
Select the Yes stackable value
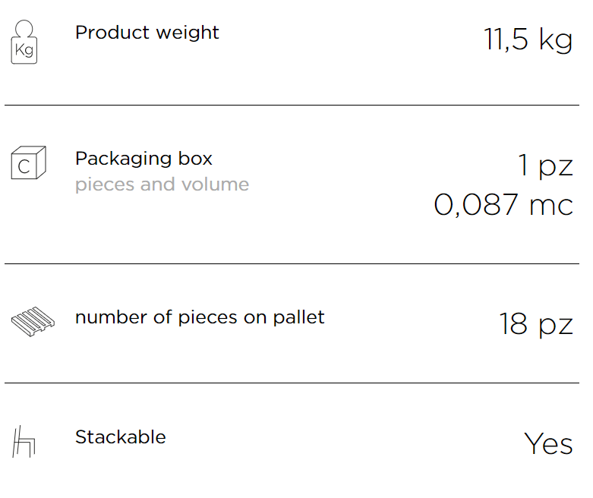pyautogui.click(x=548, y=444)
